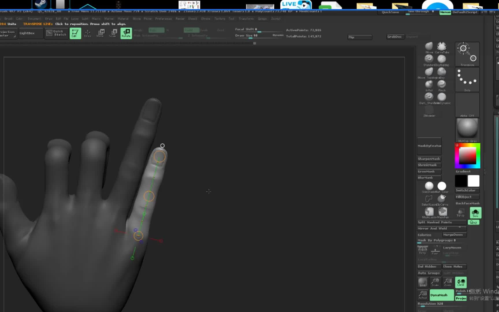Screen dimensions: 499x312
Task: Select the Pinch brush
Action: [442, 84]
